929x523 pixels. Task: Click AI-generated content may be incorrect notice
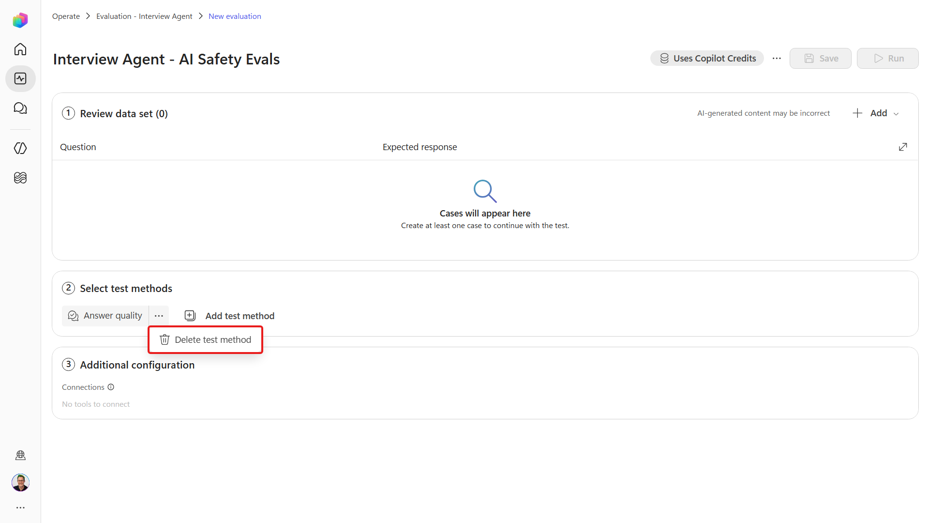(x=763, y=113)
